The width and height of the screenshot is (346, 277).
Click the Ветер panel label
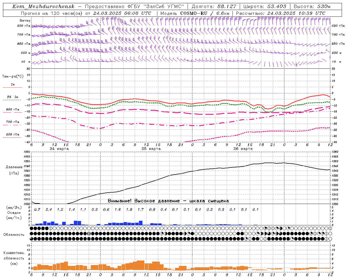[x=25, y=21]
